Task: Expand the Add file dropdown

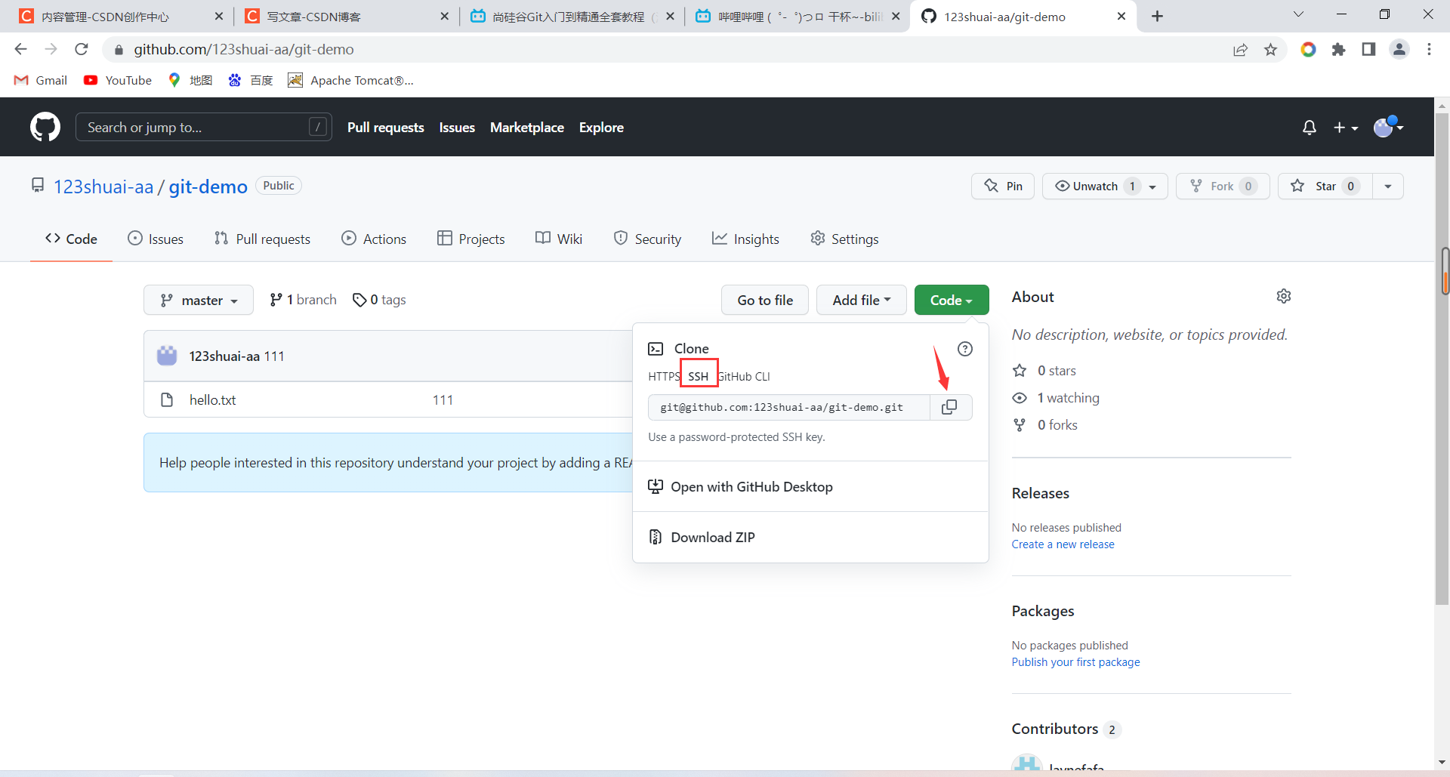Action: point(862,300)
